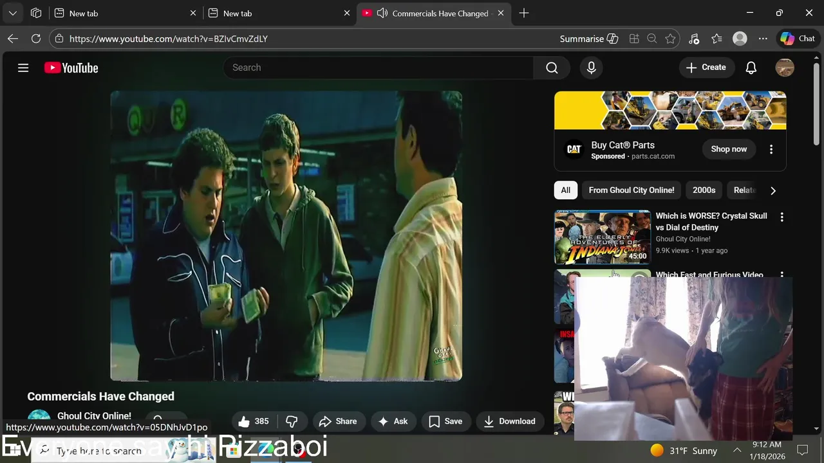Click the scrollbar down arrow
The image size is (824, 463).
tap(817, 428)
